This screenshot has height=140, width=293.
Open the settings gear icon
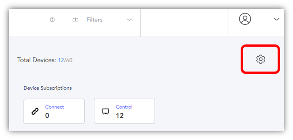261,59
